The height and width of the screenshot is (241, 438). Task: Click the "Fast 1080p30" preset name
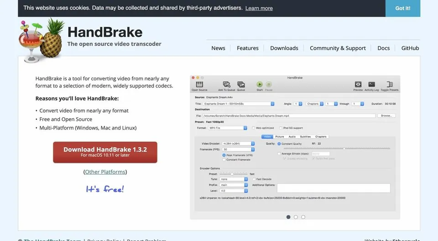[x=215, y=122]
